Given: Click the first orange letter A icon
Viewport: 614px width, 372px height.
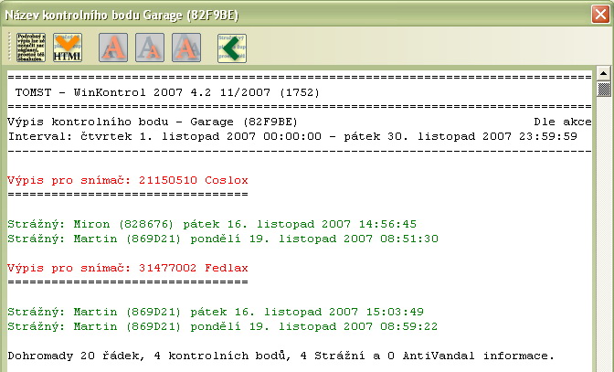Looking at the screenshot, I should click(x=113, y=47).
